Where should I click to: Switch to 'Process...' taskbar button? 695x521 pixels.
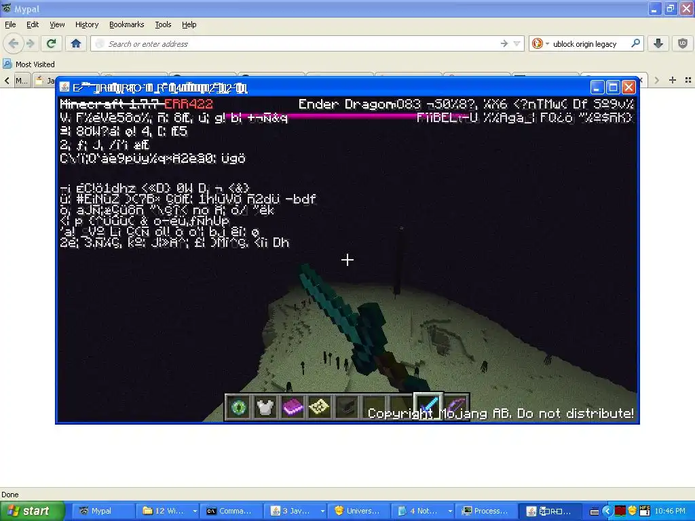(x=486, y=511)
